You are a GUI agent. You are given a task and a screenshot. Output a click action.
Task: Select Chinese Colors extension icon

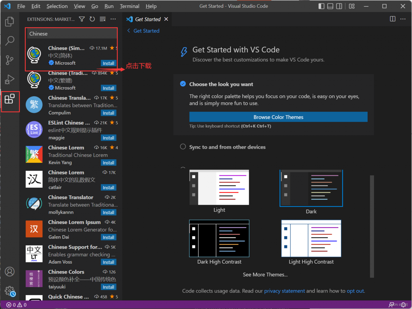coord(34,278)
